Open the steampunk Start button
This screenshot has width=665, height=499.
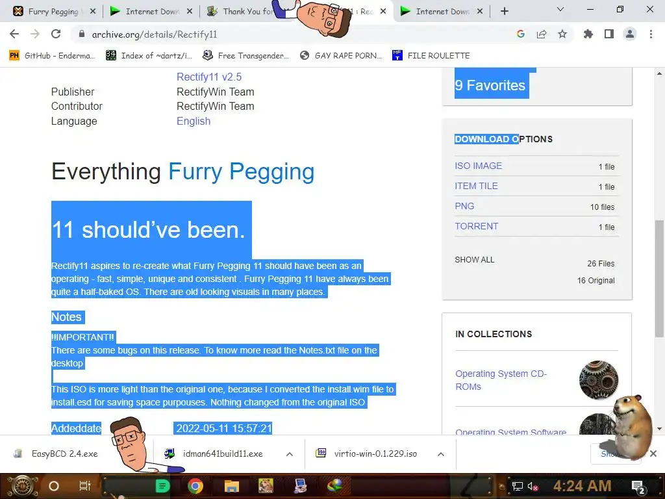pos(21,486)
